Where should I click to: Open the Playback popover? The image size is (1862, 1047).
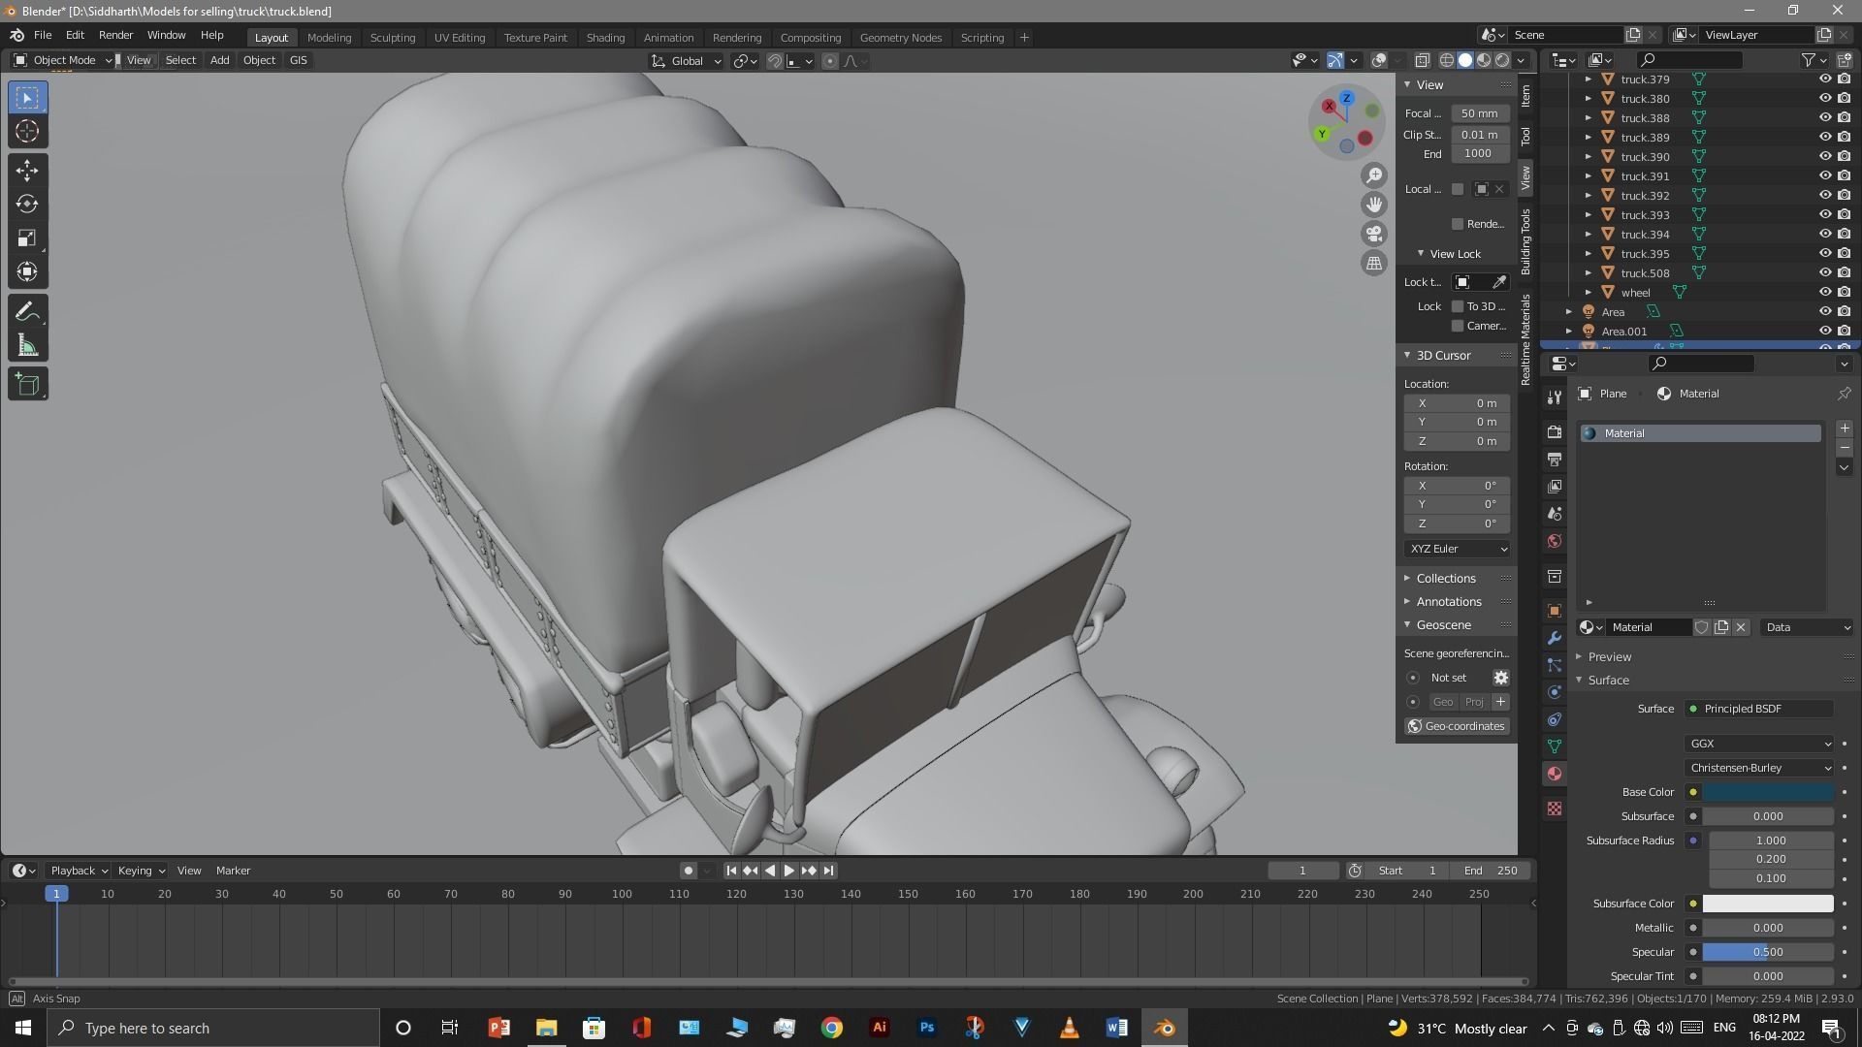point(79,871)
